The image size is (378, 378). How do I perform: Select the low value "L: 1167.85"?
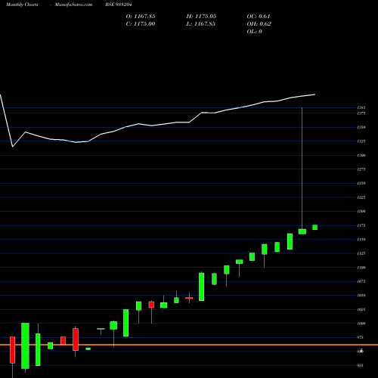pos(200,24)
